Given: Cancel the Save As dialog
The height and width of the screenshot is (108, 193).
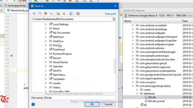Looking at the screenshot, I should (x=108, y=104).
